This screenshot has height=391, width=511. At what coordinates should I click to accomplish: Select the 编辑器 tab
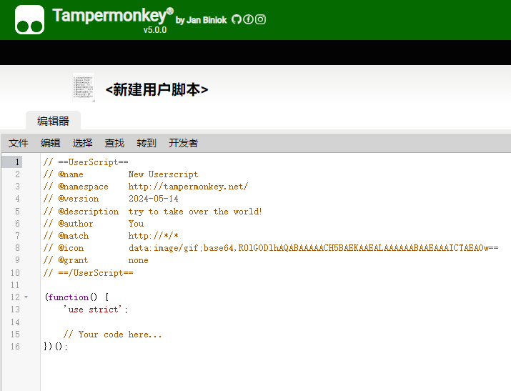pyautogui.click(x=53, y=121)
